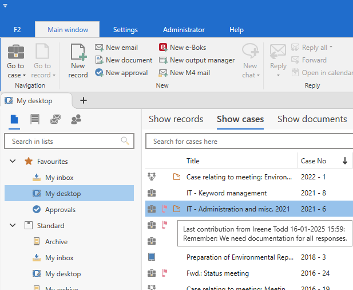Open New output manager

pos(163,60)
